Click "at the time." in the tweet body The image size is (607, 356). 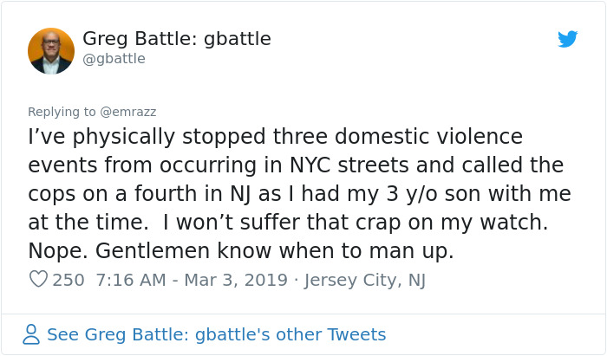coord(88,223)
